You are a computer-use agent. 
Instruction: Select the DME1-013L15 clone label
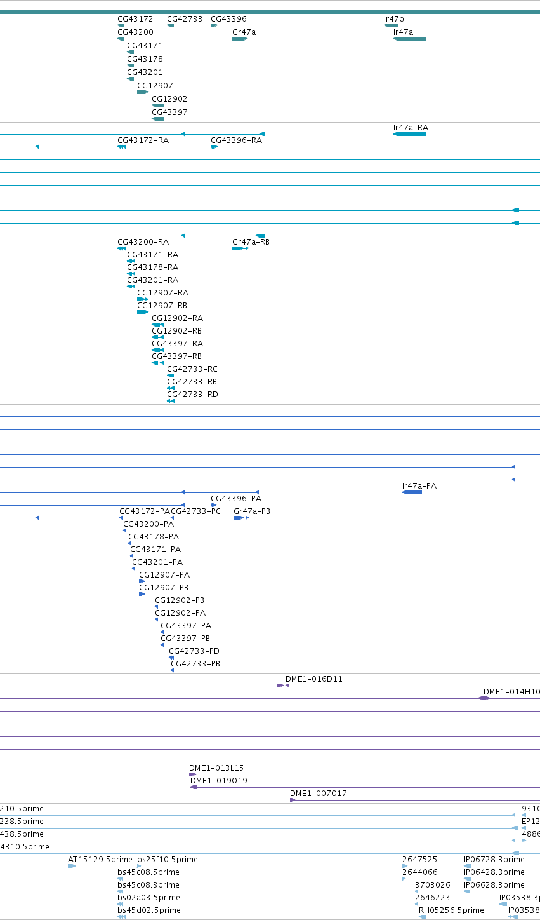click(216, 768)
